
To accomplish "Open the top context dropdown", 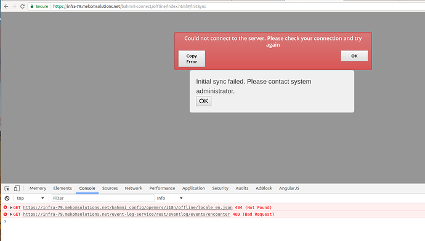I will (30, 198).
